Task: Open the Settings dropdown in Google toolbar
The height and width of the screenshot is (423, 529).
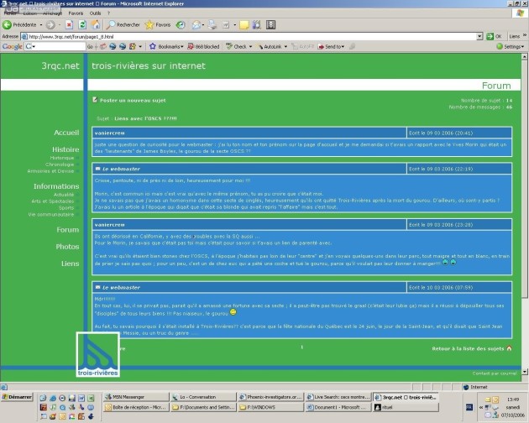Action: [511, 46]
